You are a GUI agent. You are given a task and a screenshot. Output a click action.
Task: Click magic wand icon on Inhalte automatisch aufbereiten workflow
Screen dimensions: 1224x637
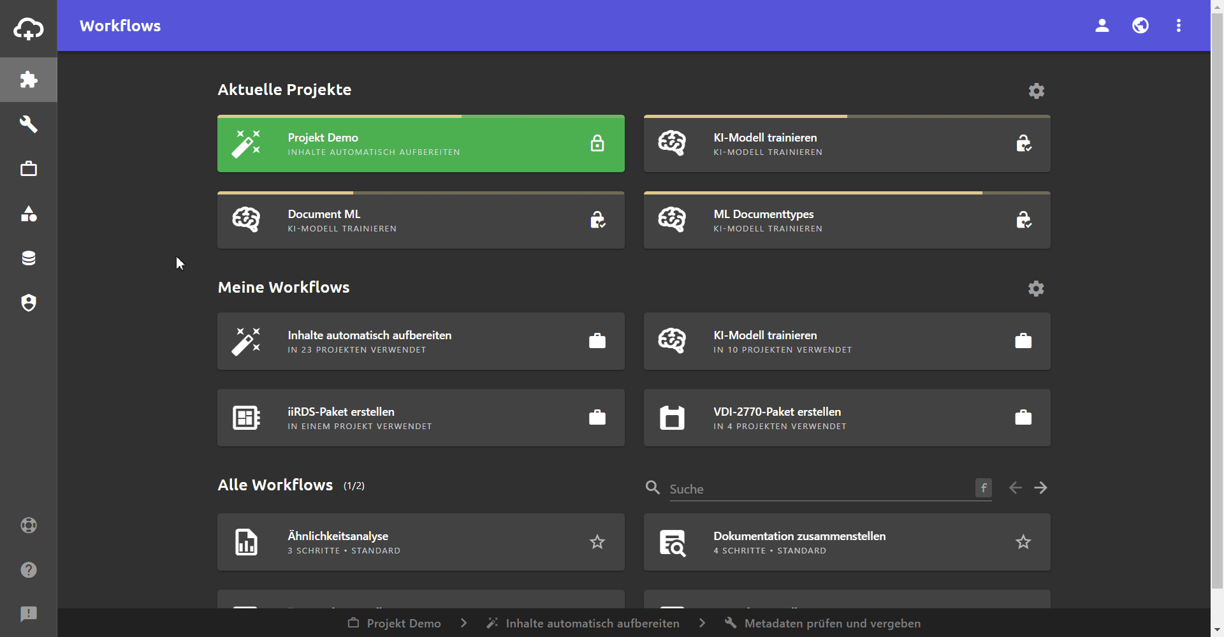coord(246,341)
